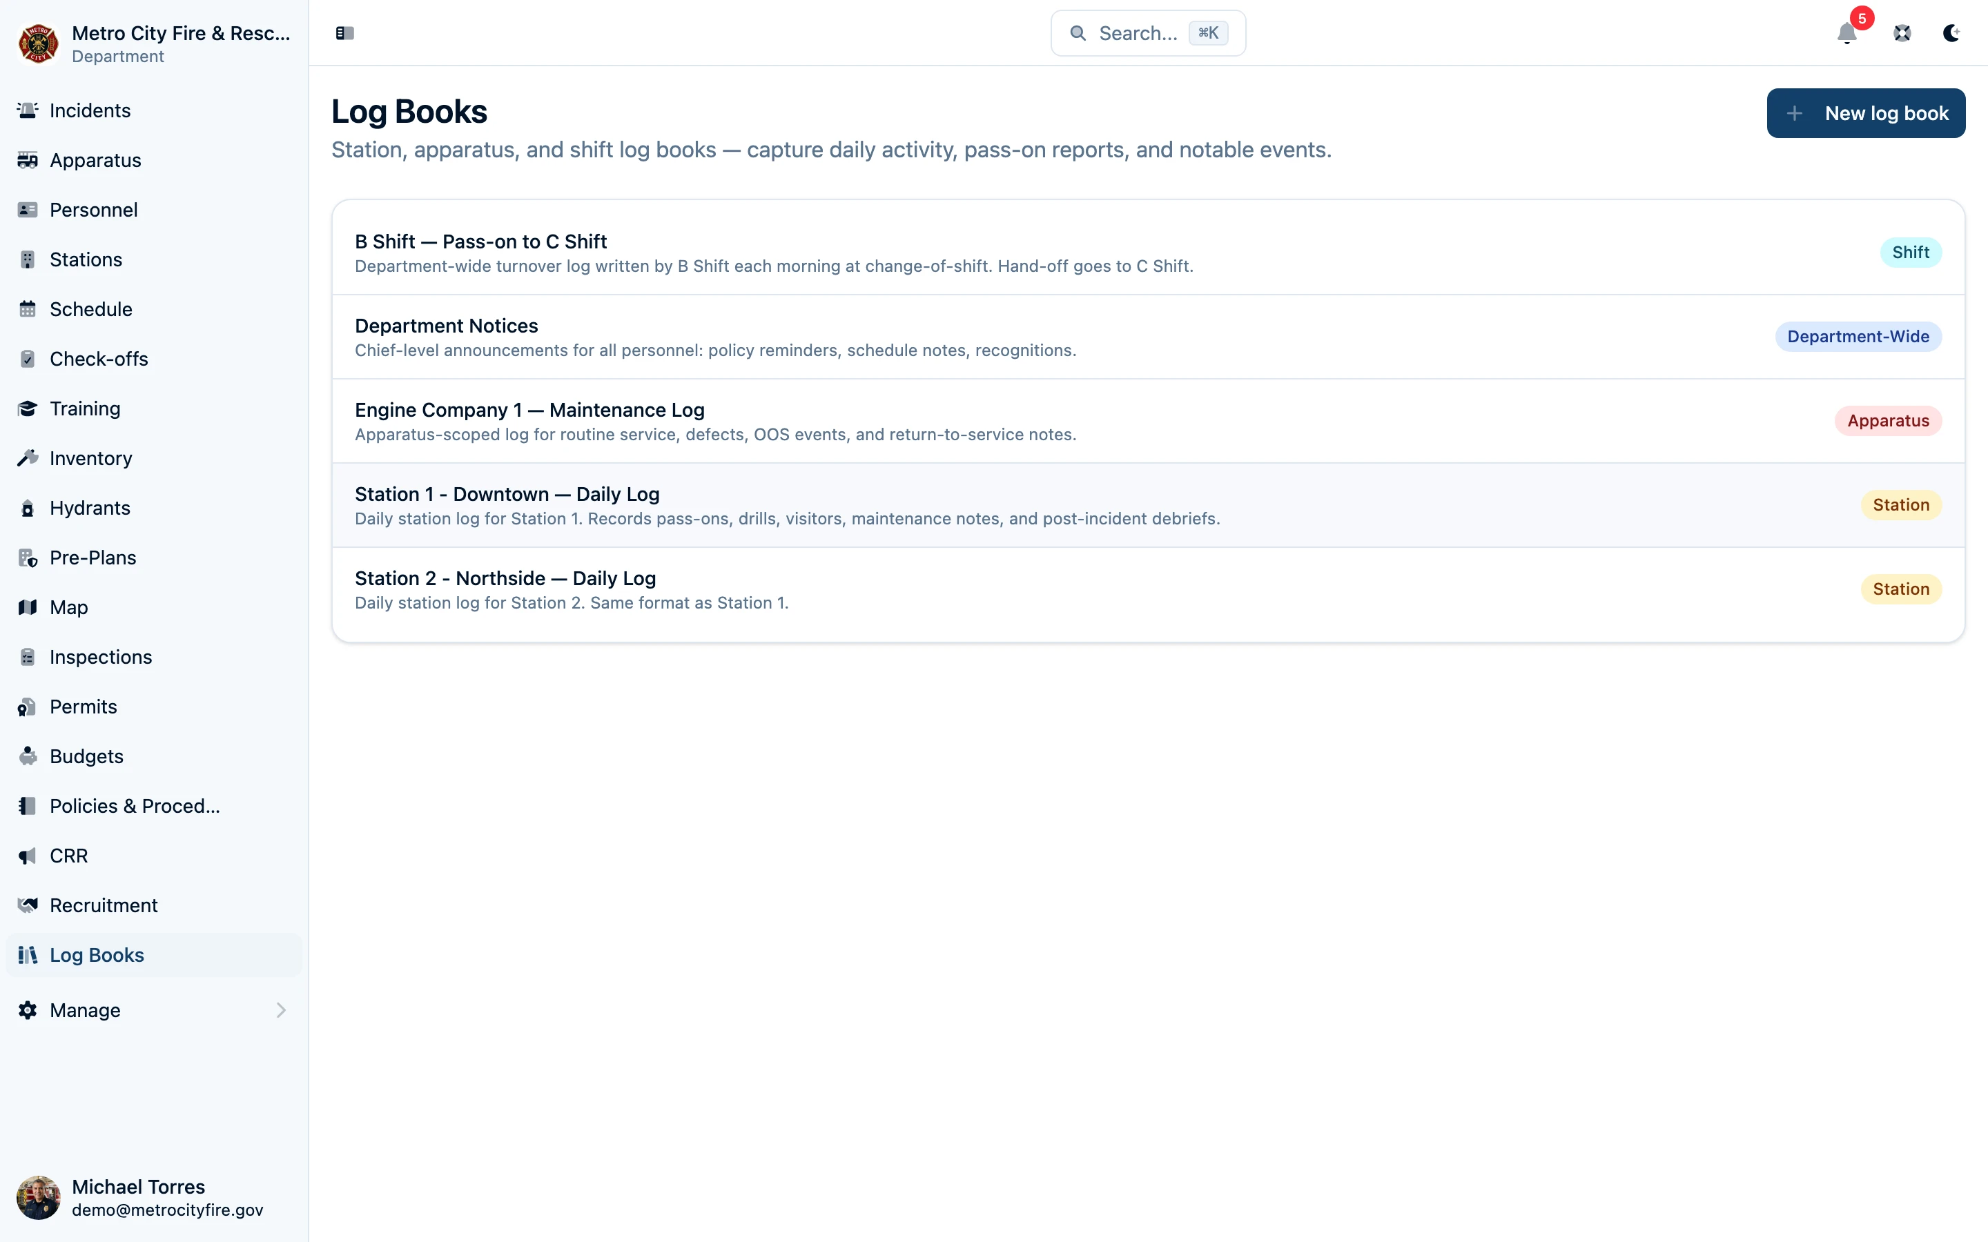Click the Policies & Procedures book icon
Screen dimensions: 1988x1242
(x=27, y=806)
